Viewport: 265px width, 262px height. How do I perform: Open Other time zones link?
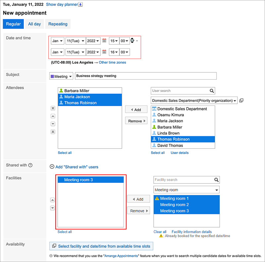tap(112, 62)
